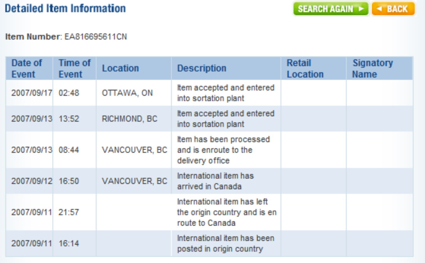Click item number EA816695611CN
Viewport: 425px width, 263px height.
(x=96, y=37)
